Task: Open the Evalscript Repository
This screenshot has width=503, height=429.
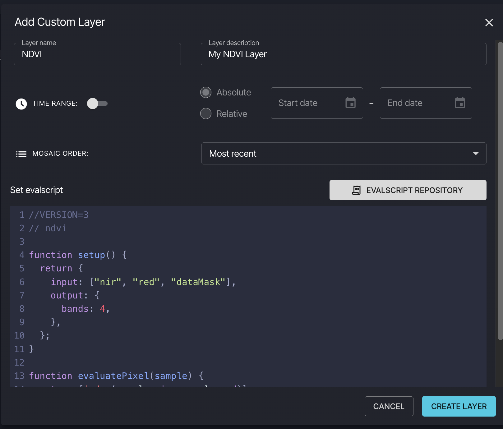Action: (408, 190)
